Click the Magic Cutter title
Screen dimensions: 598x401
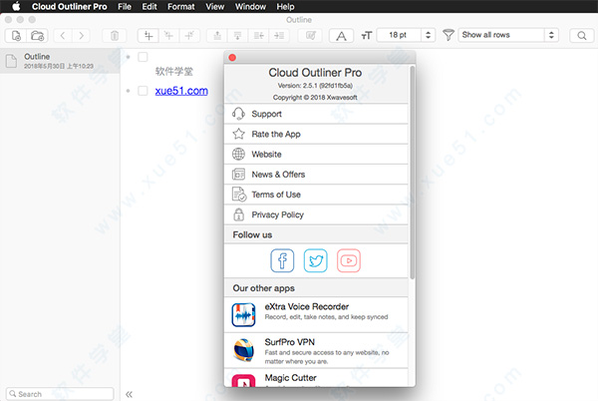291,378
